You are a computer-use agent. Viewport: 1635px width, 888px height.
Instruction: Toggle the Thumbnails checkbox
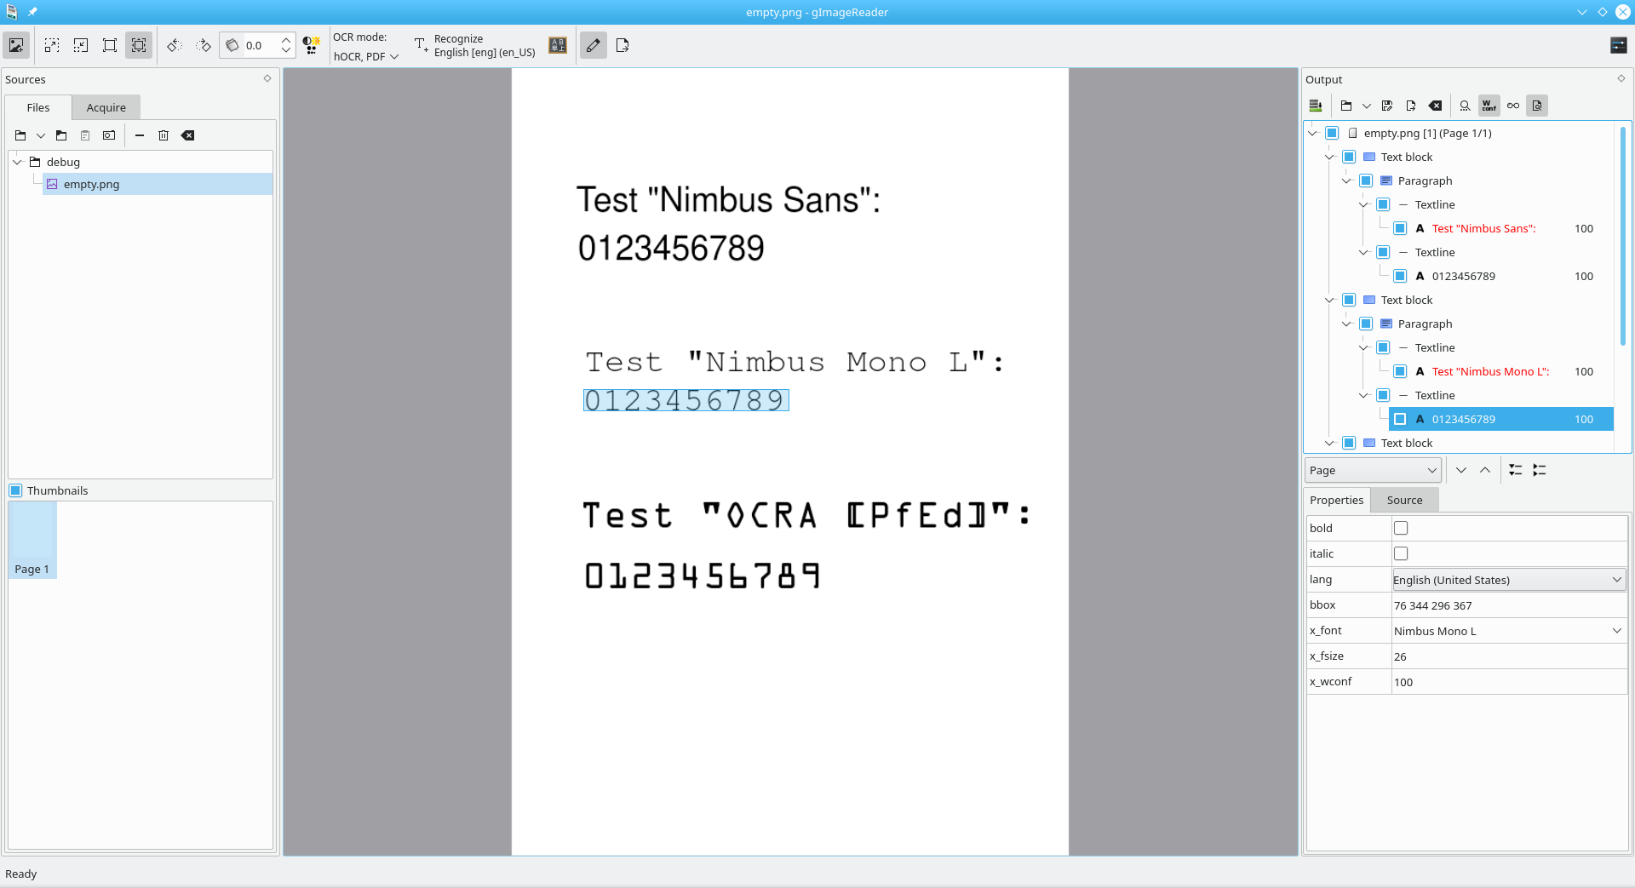pyautogui.click(x=14, y=490)
